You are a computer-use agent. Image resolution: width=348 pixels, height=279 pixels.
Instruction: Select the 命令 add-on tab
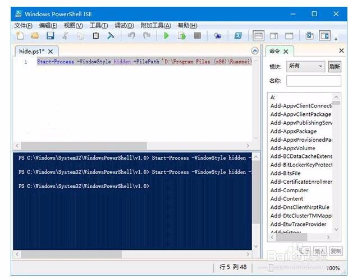(x=274, y=51)
